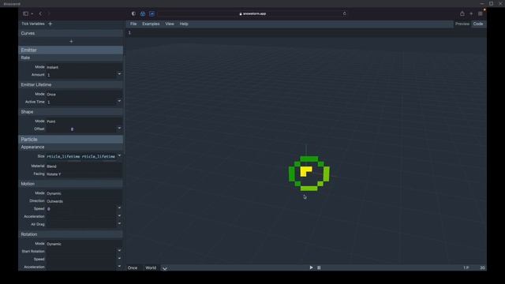The height and width of the screenshot is (284, 505).
Task: Expand the Motion Speed dropdown arrow
Action: (119, 208)
